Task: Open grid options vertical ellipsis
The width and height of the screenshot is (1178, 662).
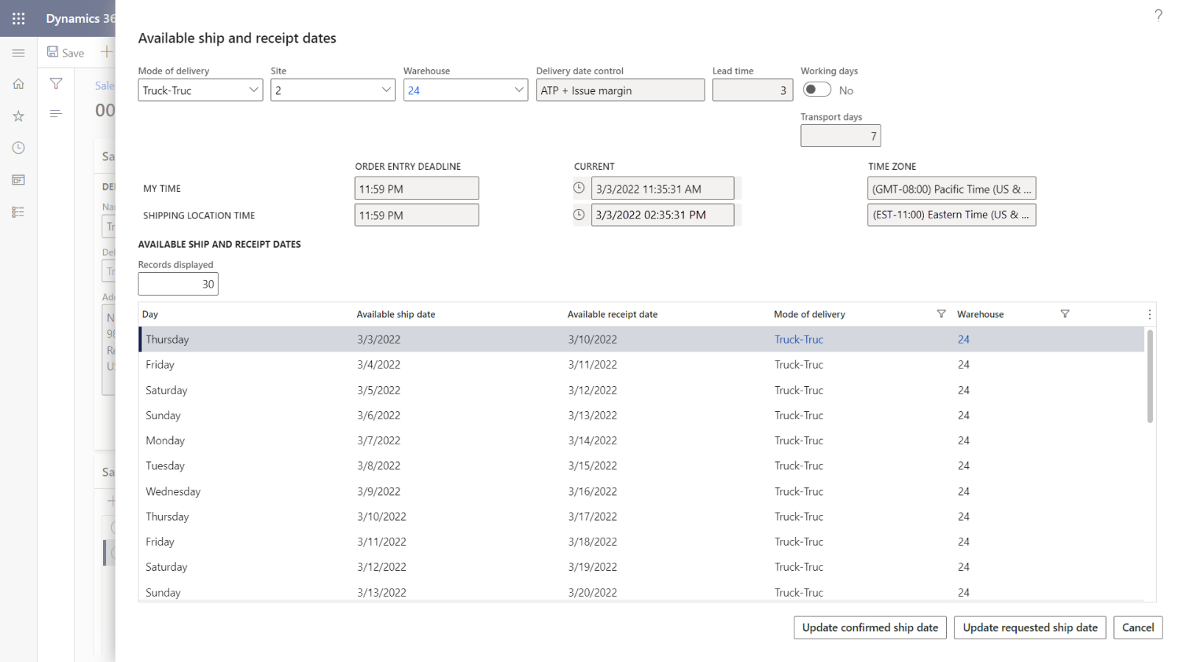Action: pos(1149,314)
